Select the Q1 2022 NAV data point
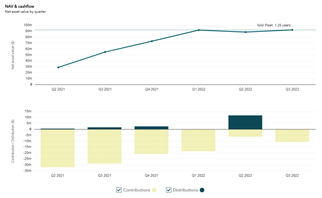Viewport: 322px width, 198px height. (x=198, y=30)
